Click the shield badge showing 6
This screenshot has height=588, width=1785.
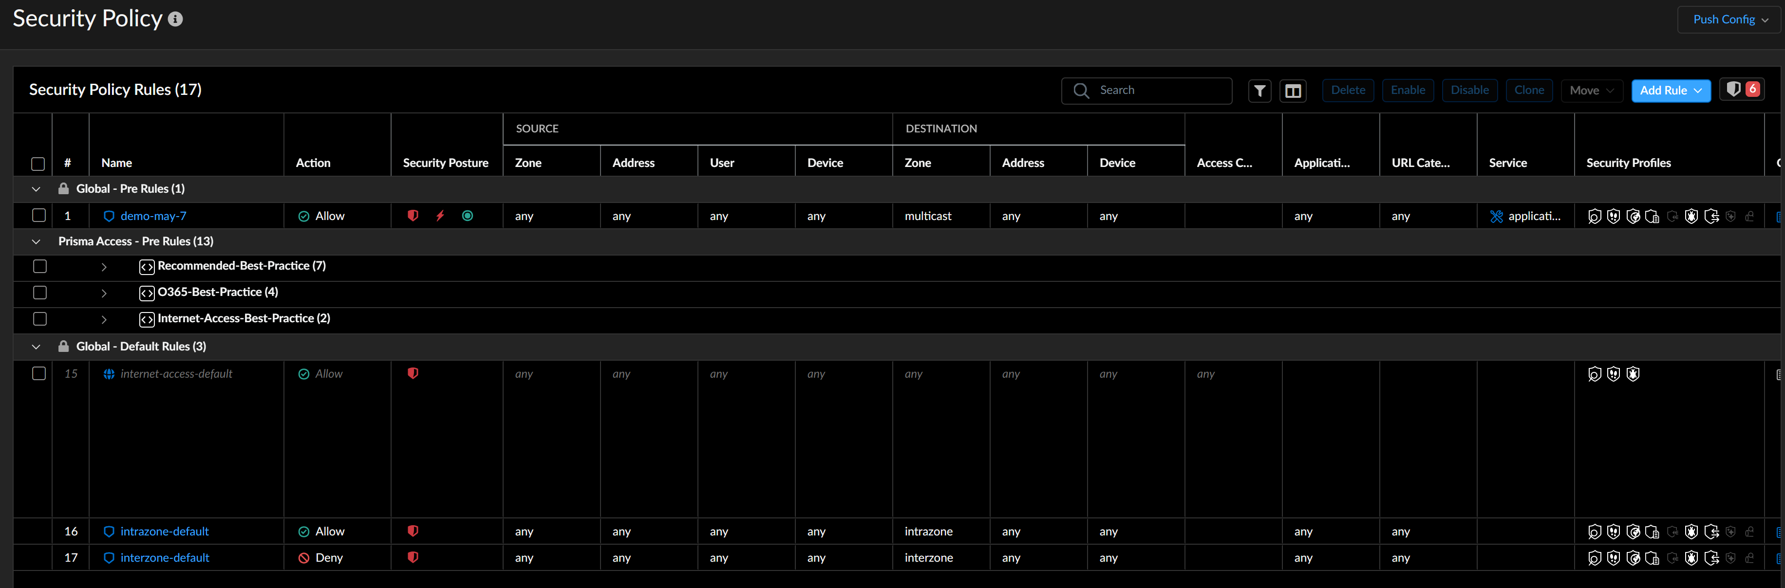pos(1741,90)
